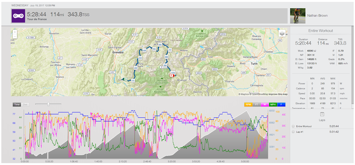The width and height of the screenshot is (355, 165).
Task: Select mile marker 77 on the route
Action: coord(170,50)
